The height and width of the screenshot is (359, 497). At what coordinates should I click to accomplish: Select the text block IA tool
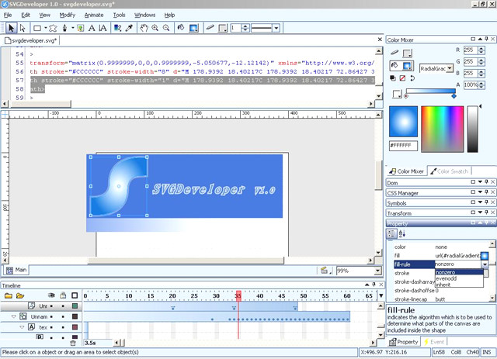click(103, 28)
